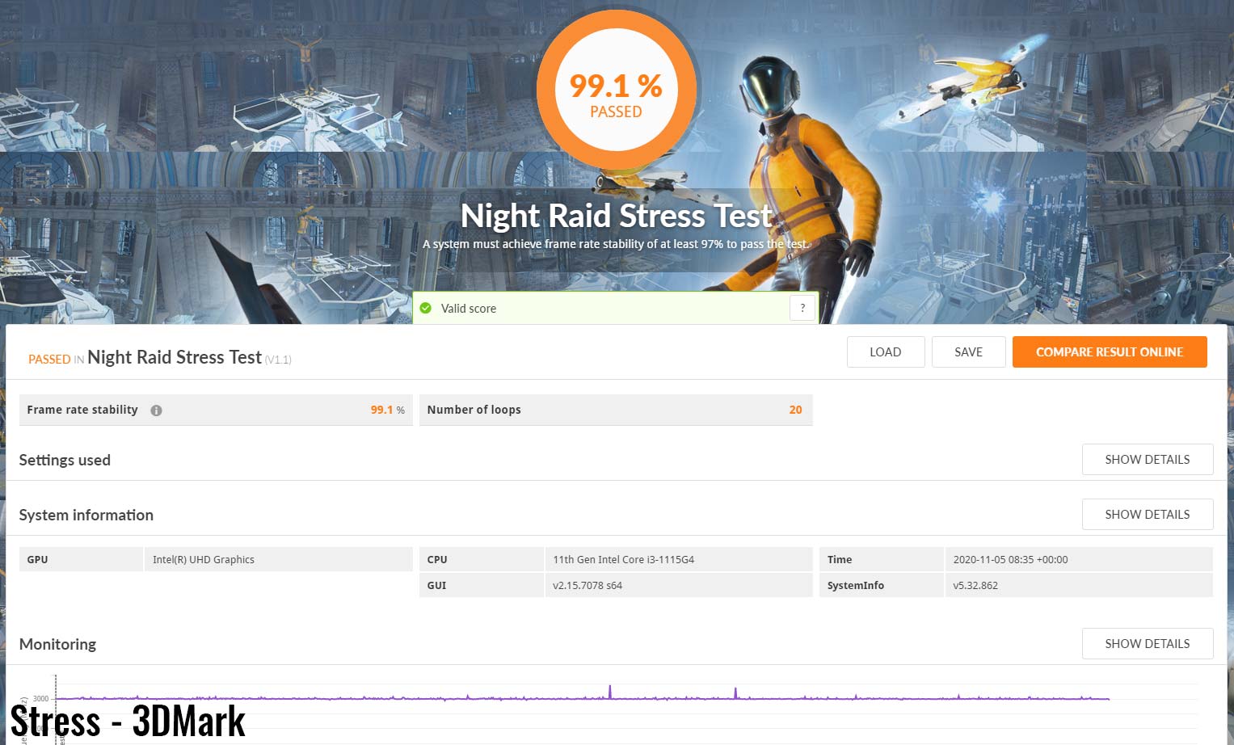The height and width of the screenshot is (745, 1234).
Task: Click the Number of loops value 20
Action: (x=795, y=410)
